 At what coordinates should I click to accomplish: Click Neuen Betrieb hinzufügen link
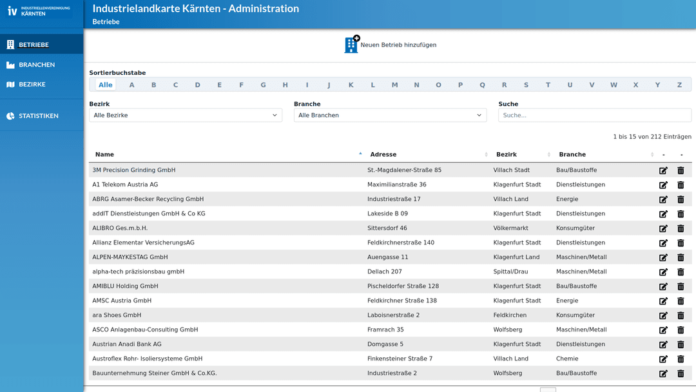[398, 45]
